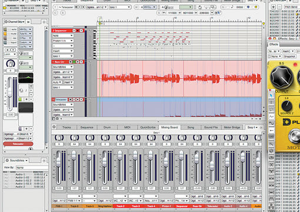Click the Telecaster track monitor speaker icon
The image size is (300, 212).
click(x=71, y=100)
